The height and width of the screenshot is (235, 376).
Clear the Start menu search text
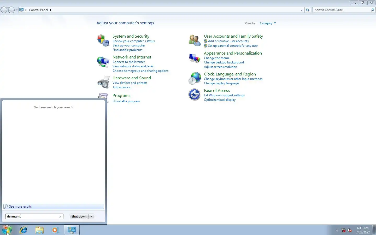(x=60, y=216)
